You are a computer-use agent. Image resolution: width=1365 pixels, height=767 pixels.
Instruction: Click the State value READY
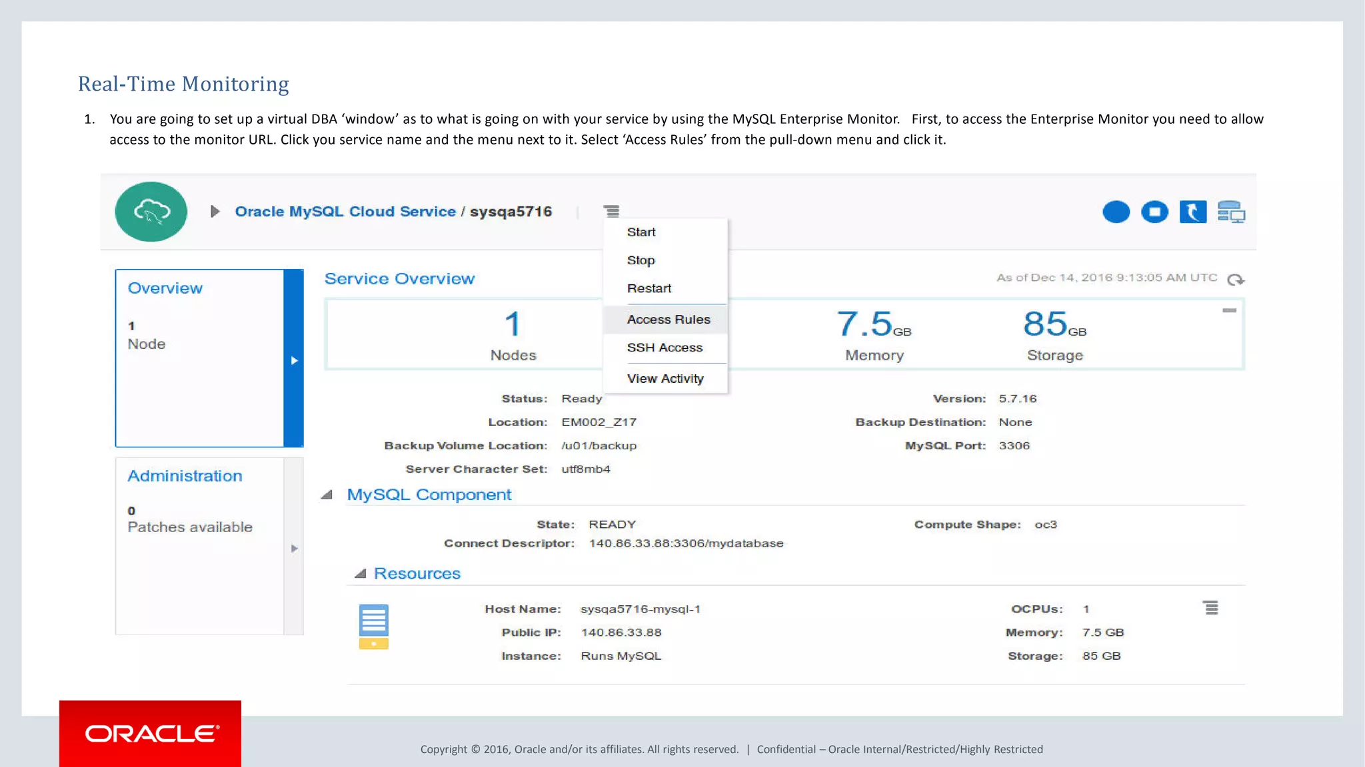coord(613,525)
